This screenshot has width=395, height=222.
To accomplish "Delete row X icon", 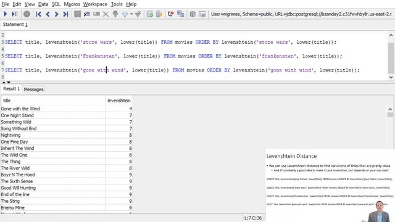I will [x=106, y=14].
